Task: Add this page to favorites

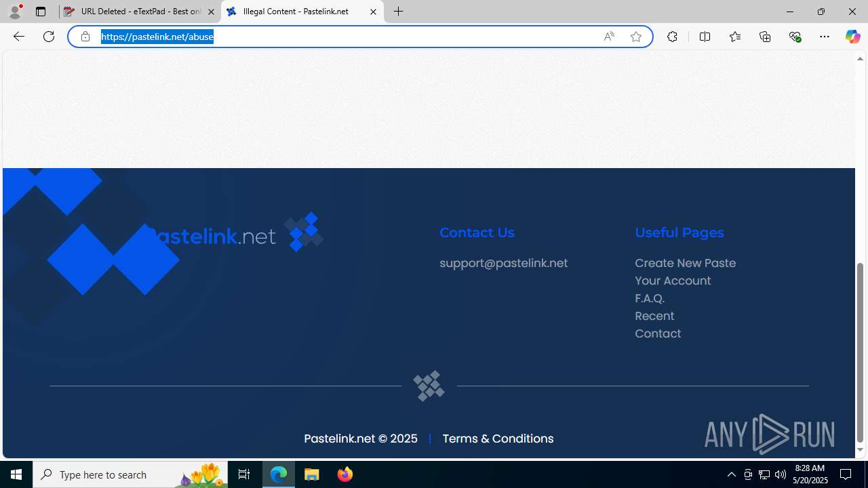Action: 635,37
